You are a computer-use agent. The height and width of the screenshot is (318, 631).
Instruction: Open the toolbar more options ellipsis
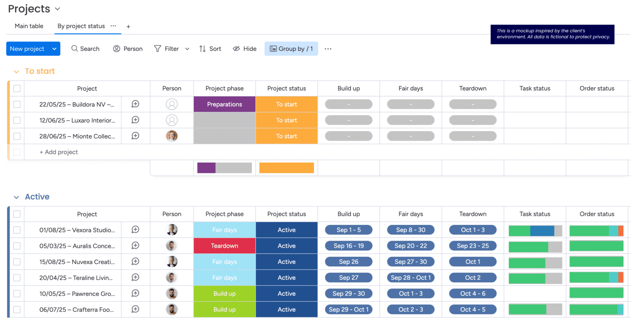pos(328,49)
